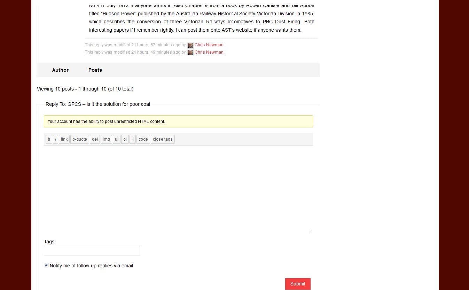Insert code tag with code button
The height and width of the screenshot is (290, 469).
click(x=143, y=139)
